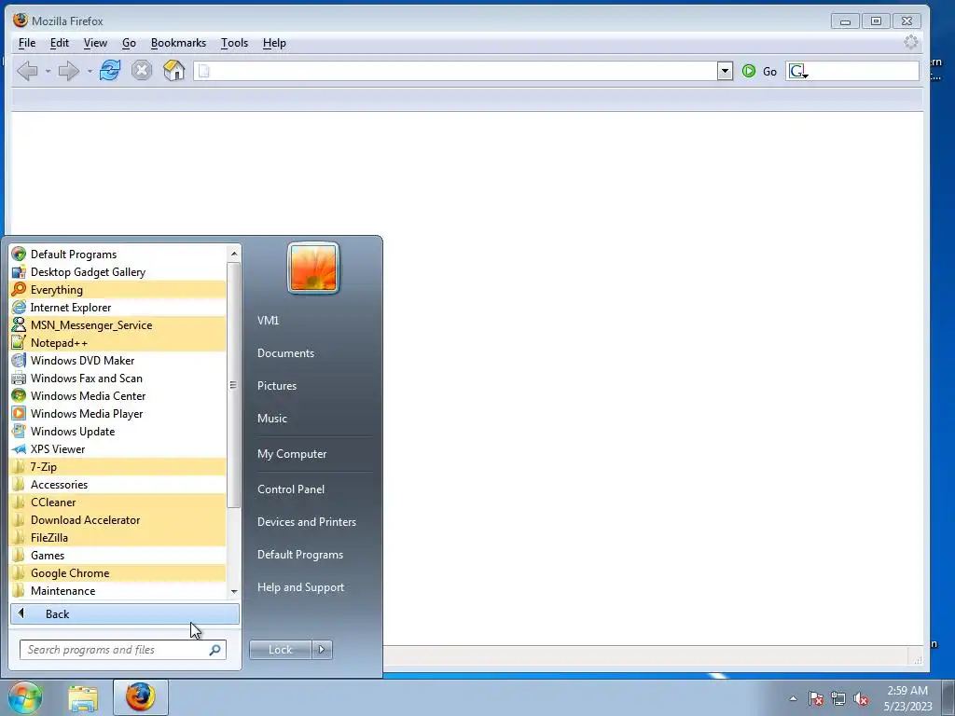This screenshot has height=716, width=955.
Task: Open the Help menu
Action: (x=274, y=43)
